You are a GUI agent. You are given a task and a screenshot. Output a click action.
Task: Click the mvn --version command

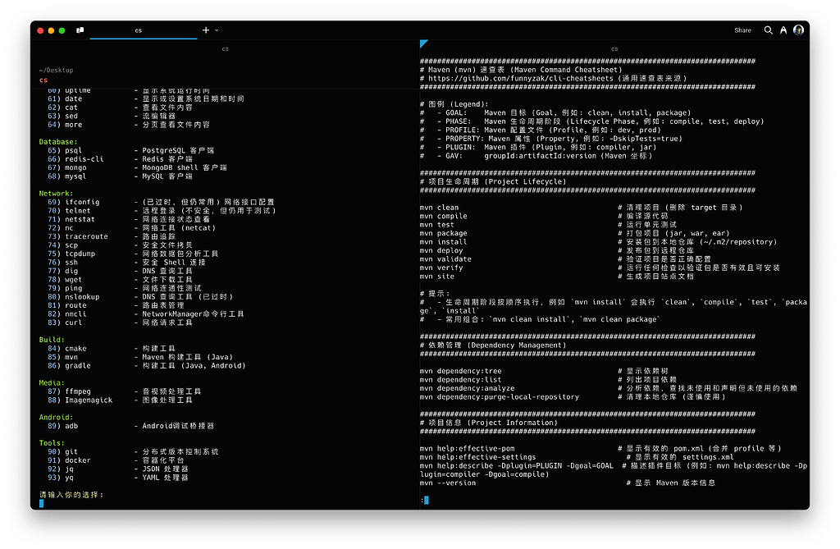(448, 483)
